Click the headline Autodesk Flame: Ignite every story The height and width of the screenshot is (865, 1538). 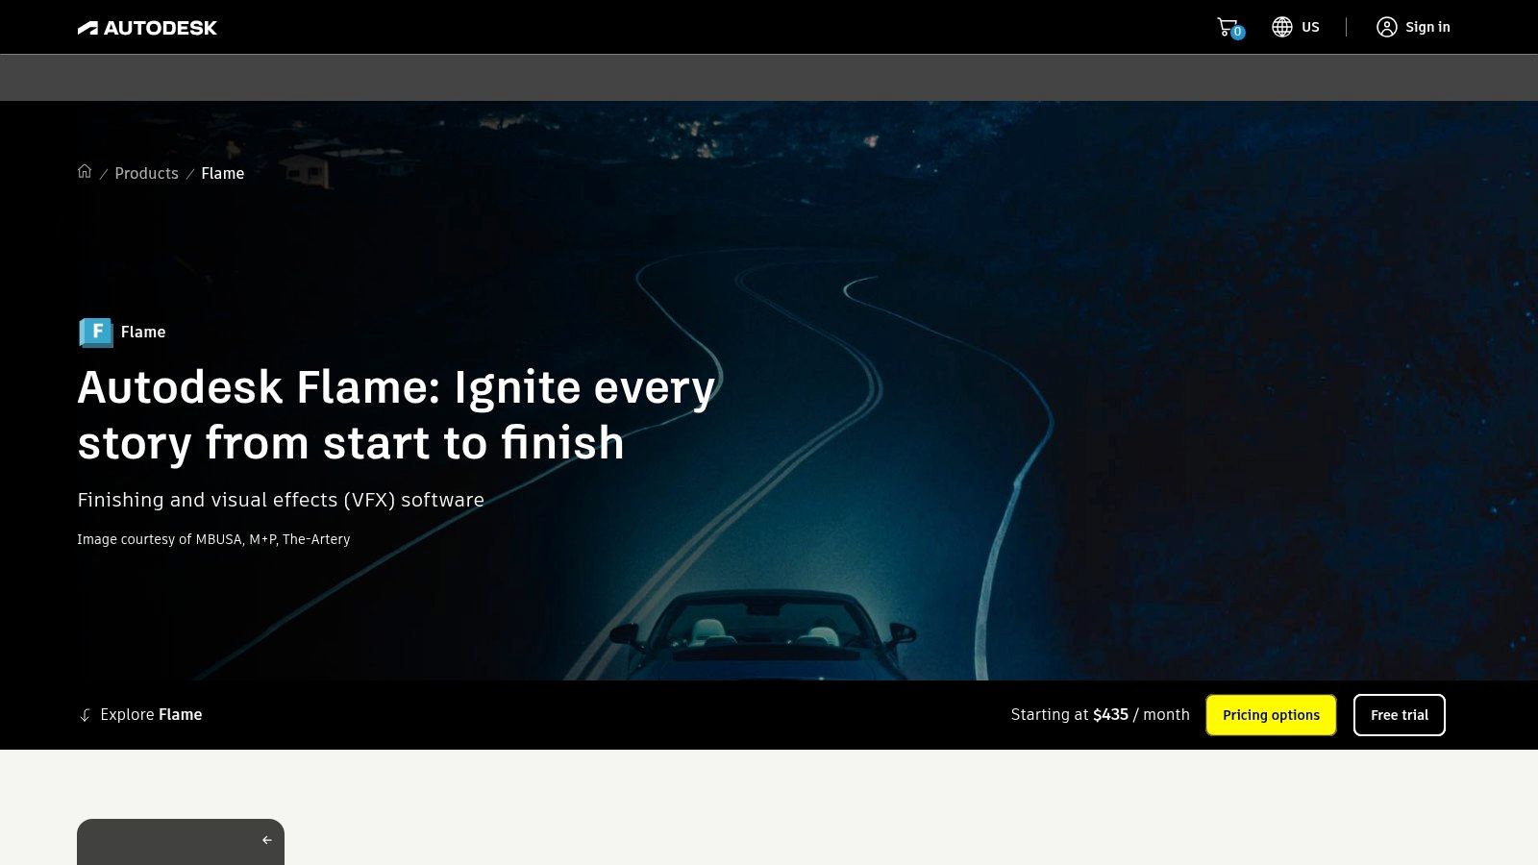coord(396,415)
